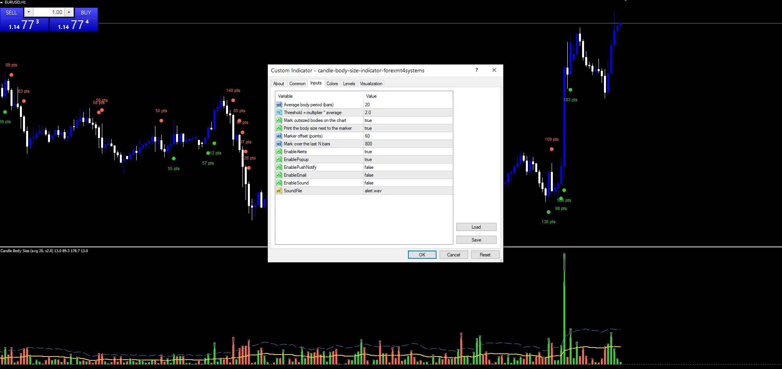Click the icon beside Average body period

pyautogui.click(x=279, y=105)
